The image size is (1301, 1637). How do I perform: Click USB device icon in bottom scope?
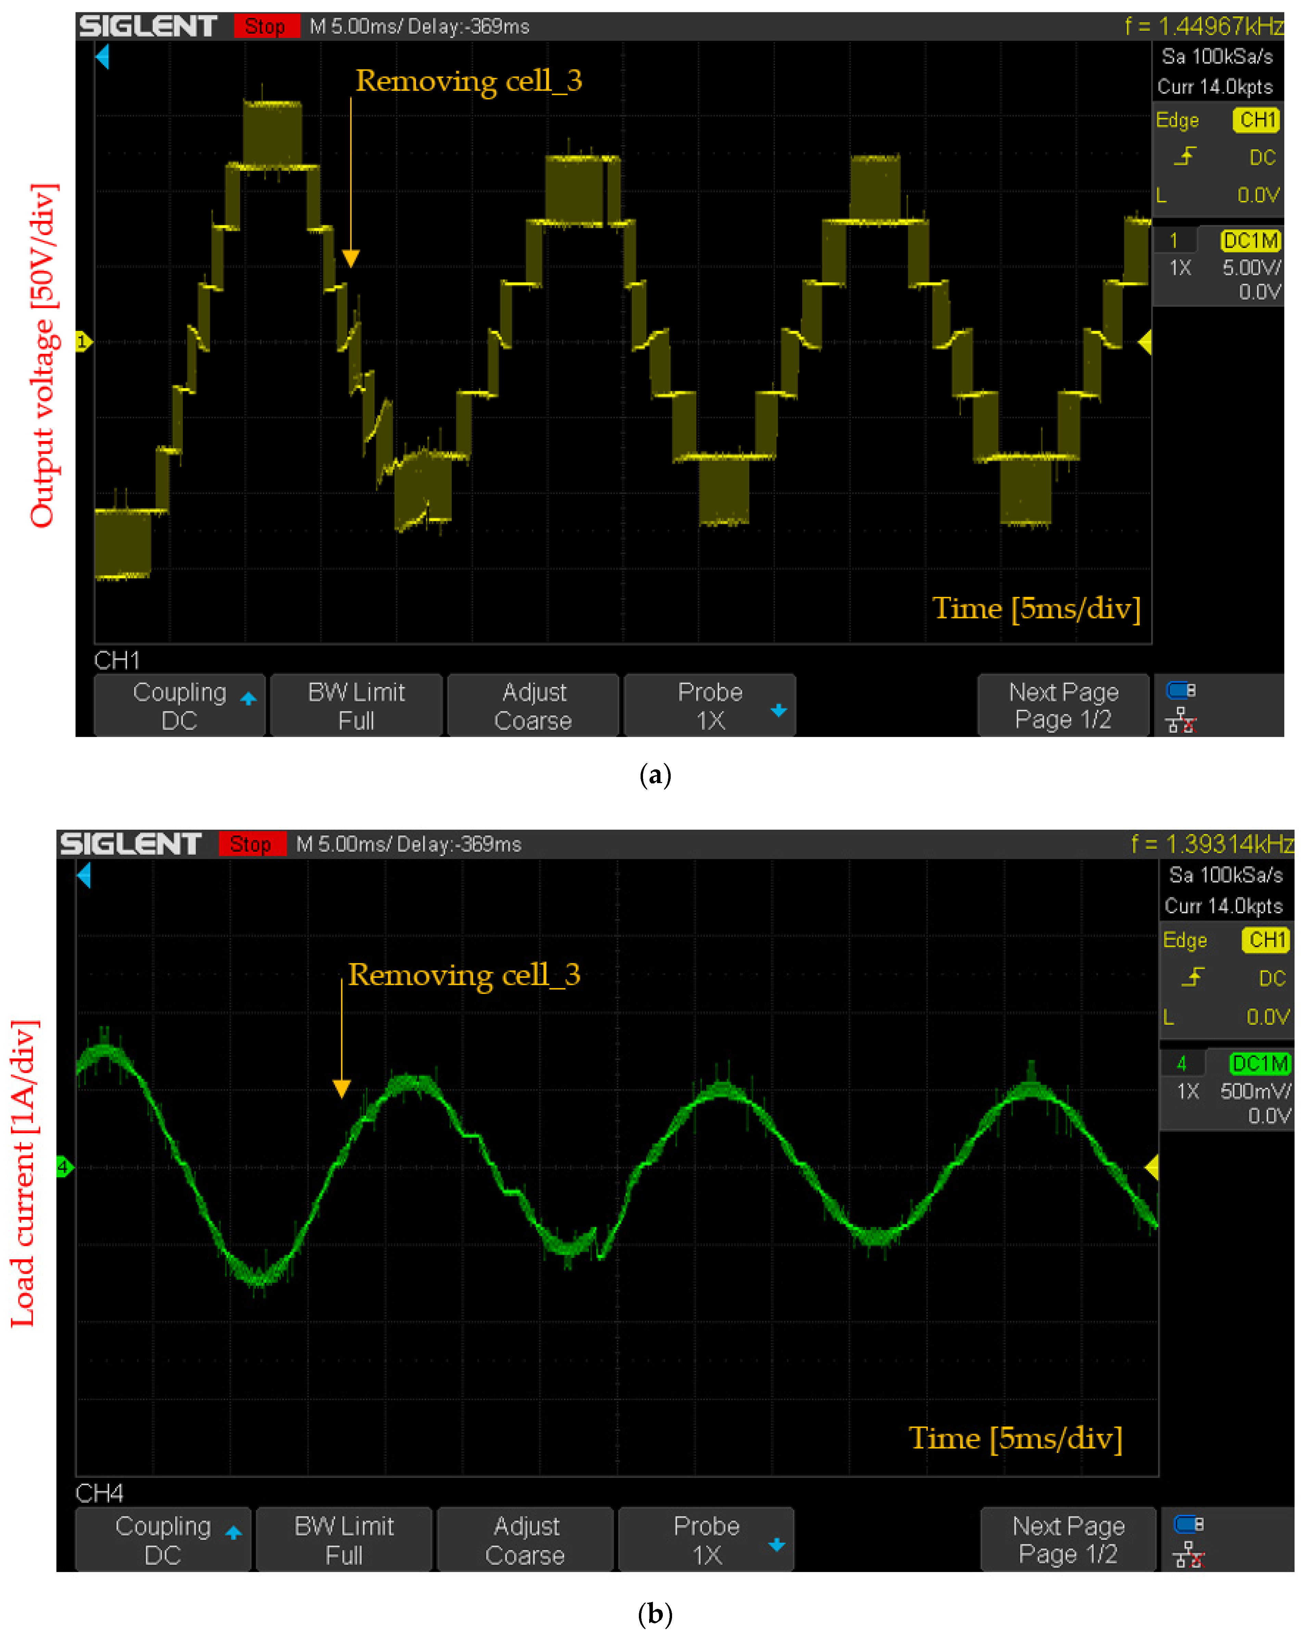1189,1524
